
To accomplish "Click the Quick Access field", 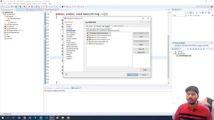I will tap(201, 7).
